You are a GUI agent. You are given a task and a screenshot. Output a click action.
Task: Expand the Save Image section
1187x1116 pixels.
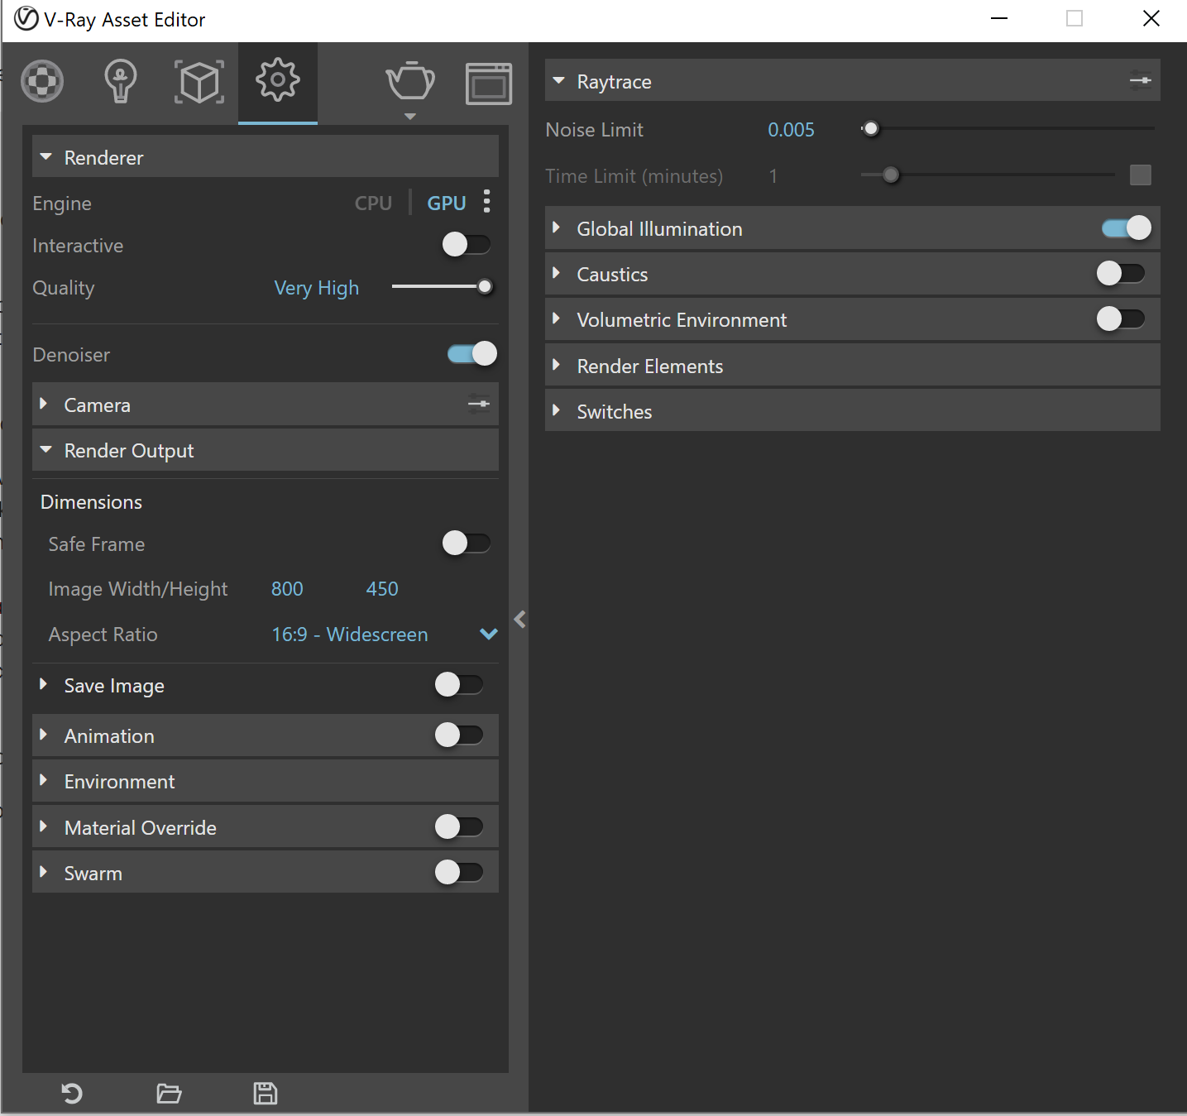pyautogui.click(x=44, y=684)
